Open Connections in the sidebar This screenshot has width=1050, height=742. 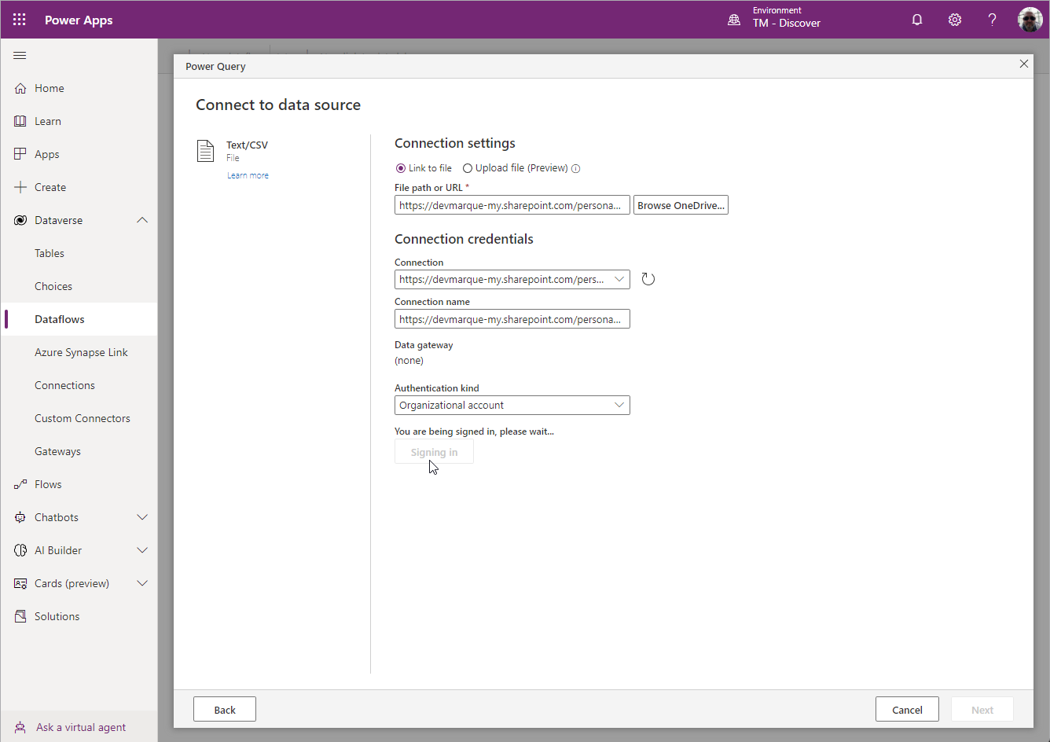point(64,385)
